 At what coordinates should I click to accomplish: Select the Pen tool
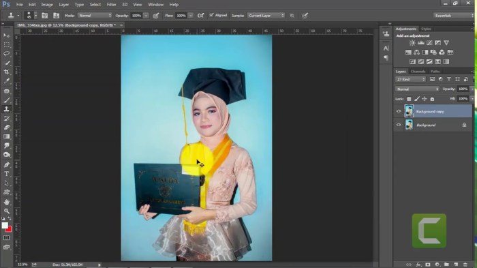[6, 164]
